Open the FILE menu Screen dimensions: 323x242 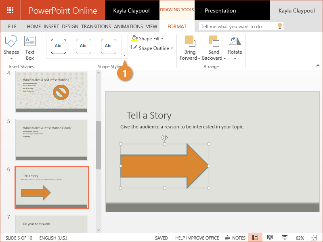13,27
